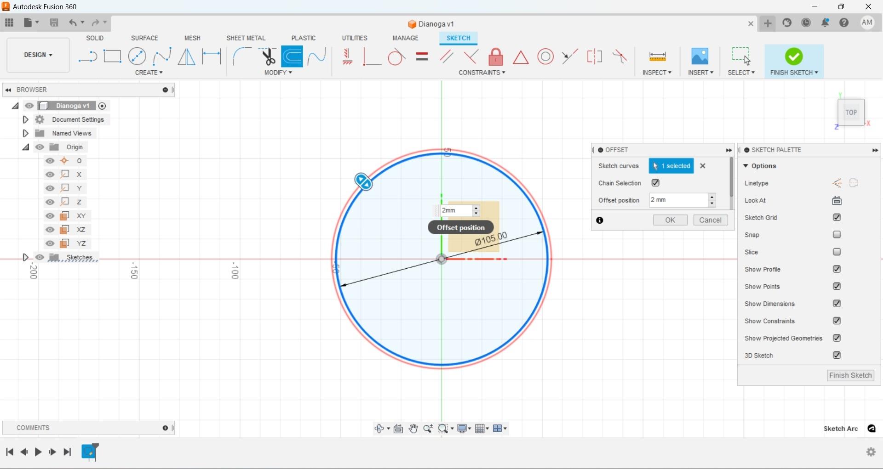Apply the Midpoint triangle constraint
884x469 pixels.
click(x=521, y=57)
